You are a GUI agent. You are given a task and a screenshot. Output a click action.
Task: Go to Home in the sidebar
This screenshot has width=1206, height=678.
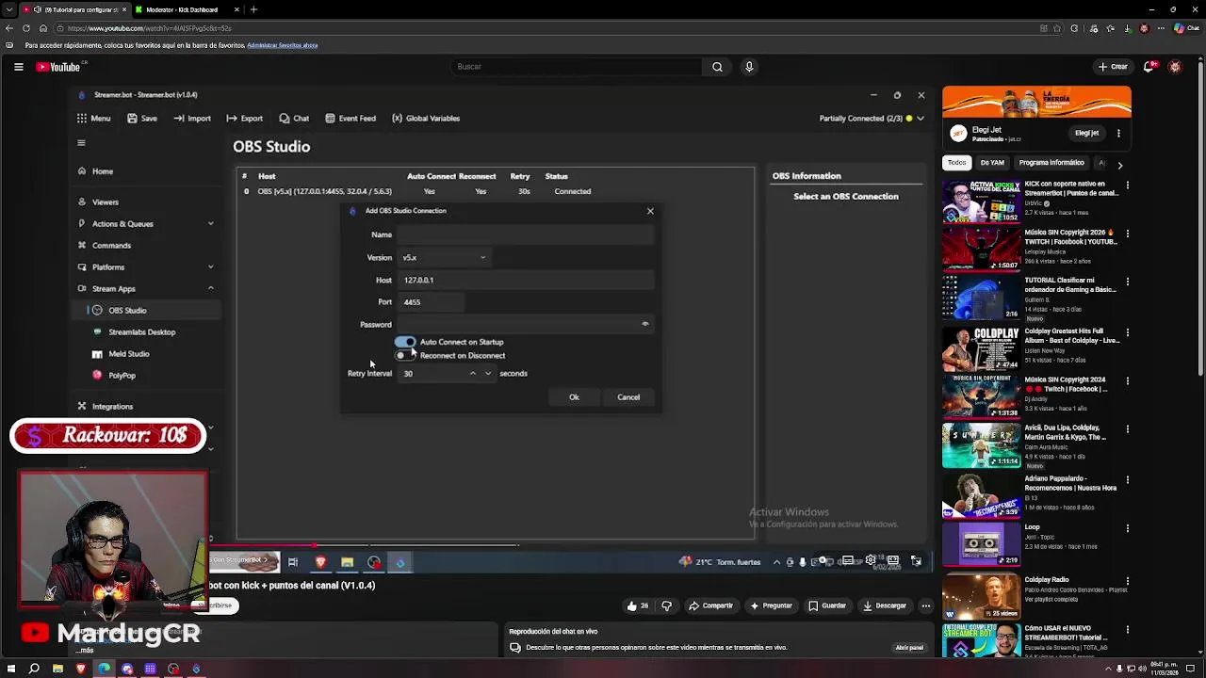[102, 171]
